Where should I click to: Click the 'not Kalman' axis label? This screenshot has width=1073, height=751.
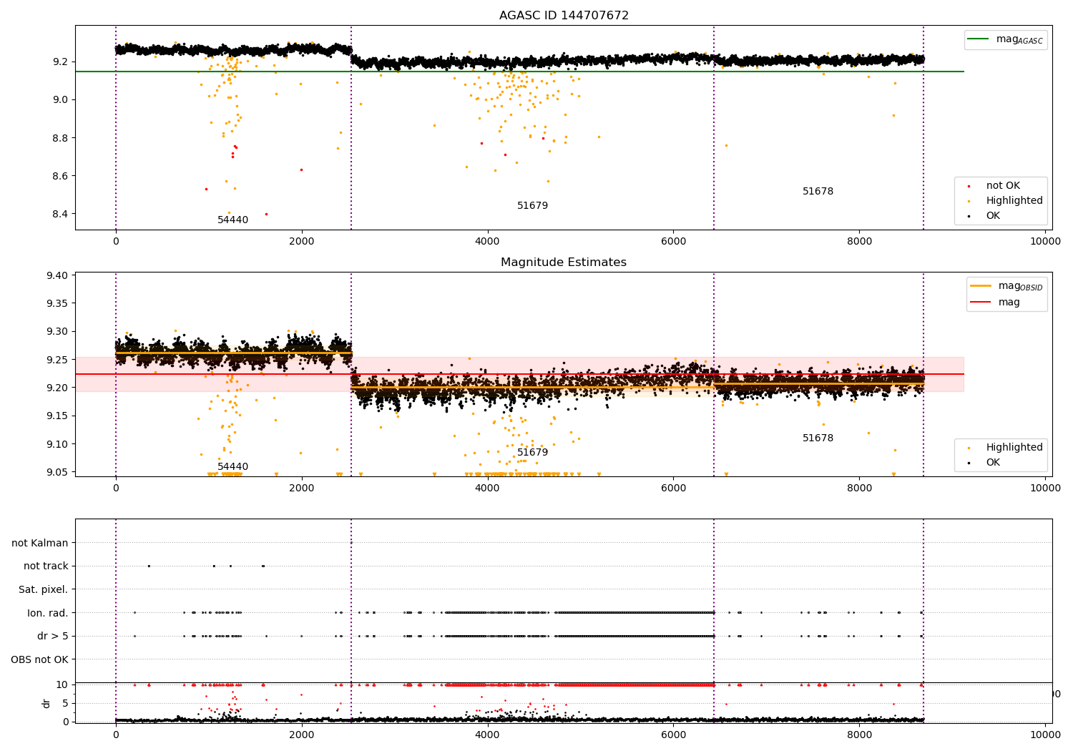[40, 544]
